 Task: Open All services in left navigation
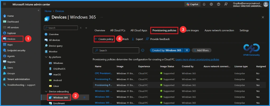click(x=13, y=27)
